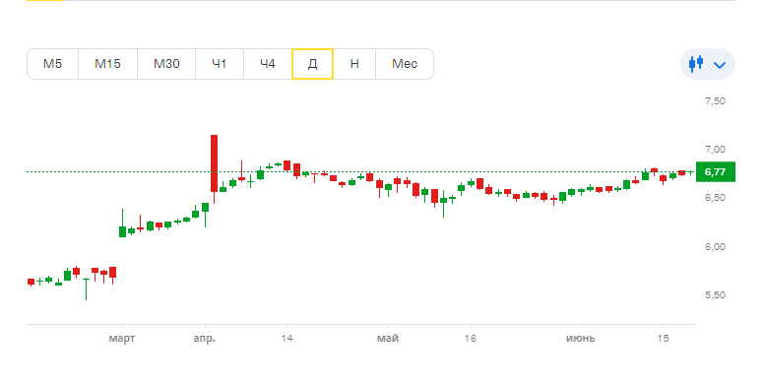Expand the chart type dropdown chevron
The image size is (765, 384).
point(720,64)
